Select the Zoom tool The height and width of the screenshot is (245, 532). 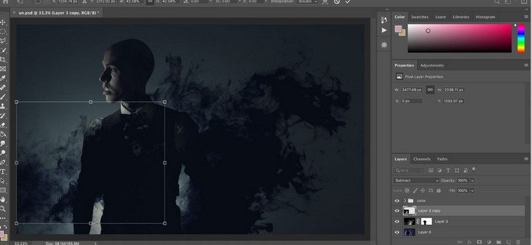coord(3,208)
